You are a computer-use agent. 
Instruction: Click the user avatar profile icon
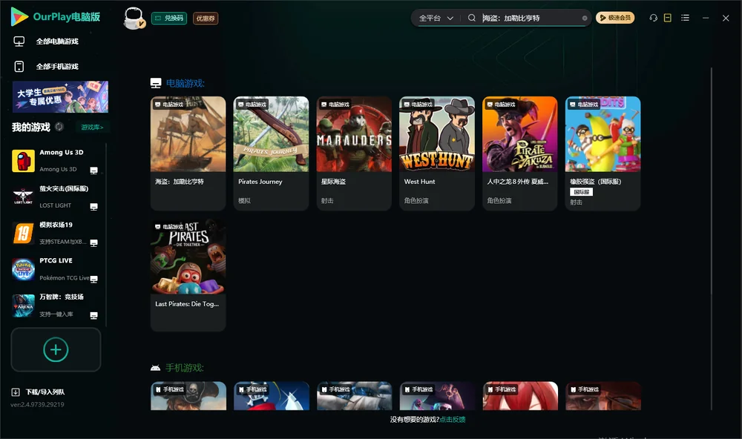tap(134, 19)
